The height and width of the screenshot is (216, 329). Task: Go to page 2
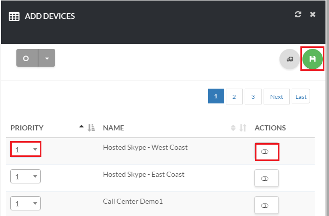[x=234, y=96]
